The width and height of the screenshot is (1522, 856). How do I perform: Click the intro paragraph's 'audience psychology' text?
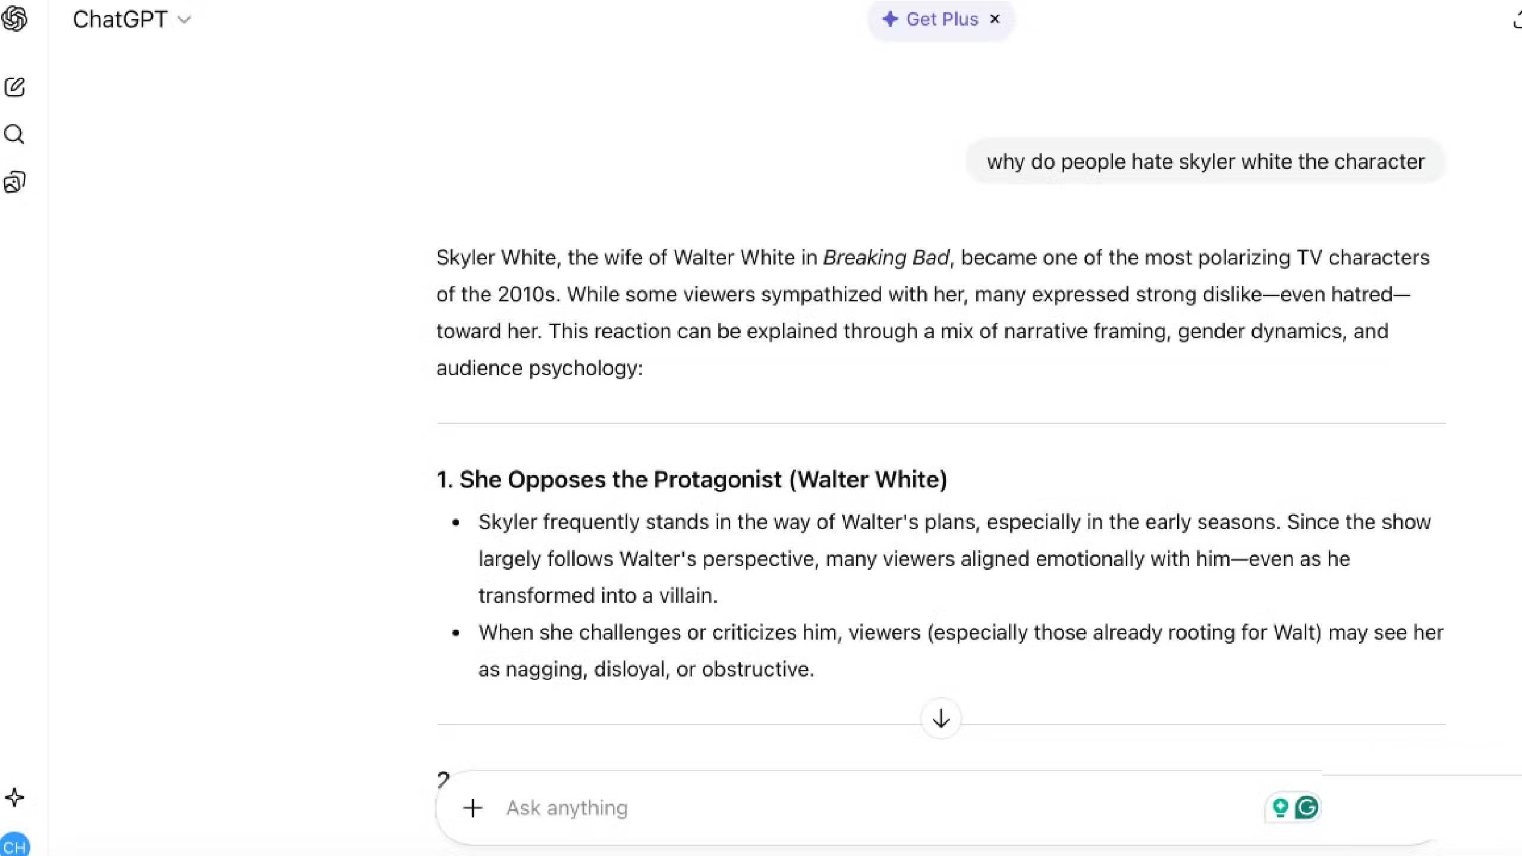tap(539, 368)
